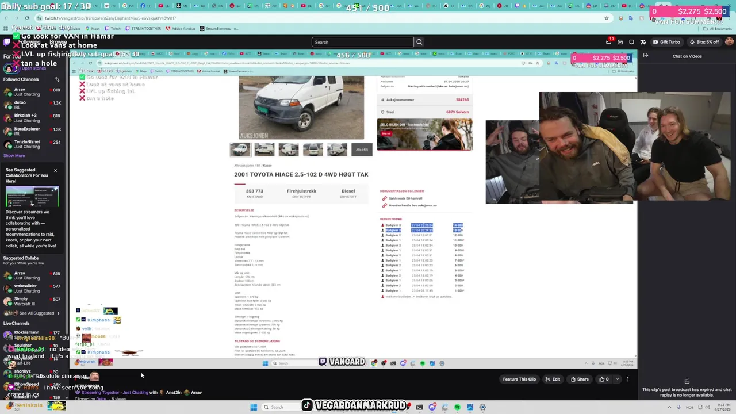Open the Birkolah +3 followed channel
736x414 pixels.
point(32,118)
